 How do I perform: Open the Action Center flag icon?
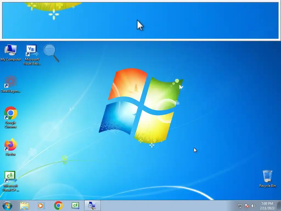(247, 206)
